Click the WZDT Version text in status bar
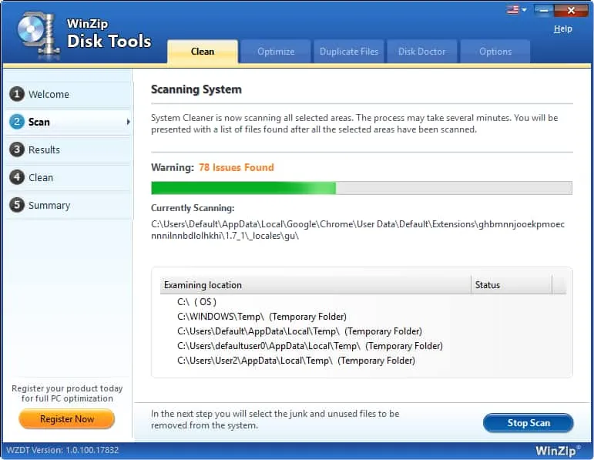594x460 pixels. point(62,450)
